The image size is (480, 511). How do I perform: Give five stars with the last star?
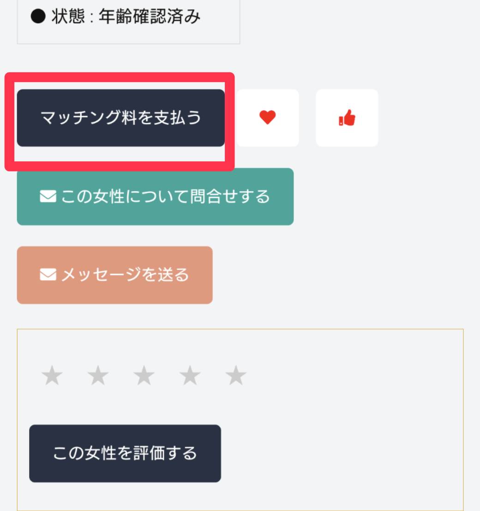pos(236,376)
